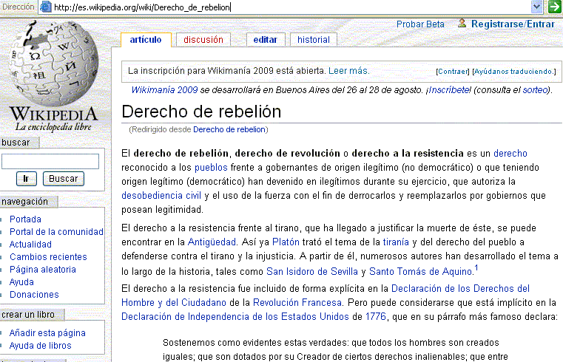Open the Ayuda navigation link
Viewport: 563px width, 362px height.
tap(21, 282)
